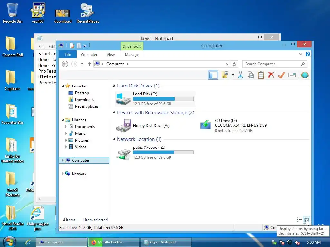Open the Computer ribbon tab
The image size is (330, 247).
point(89,55)
